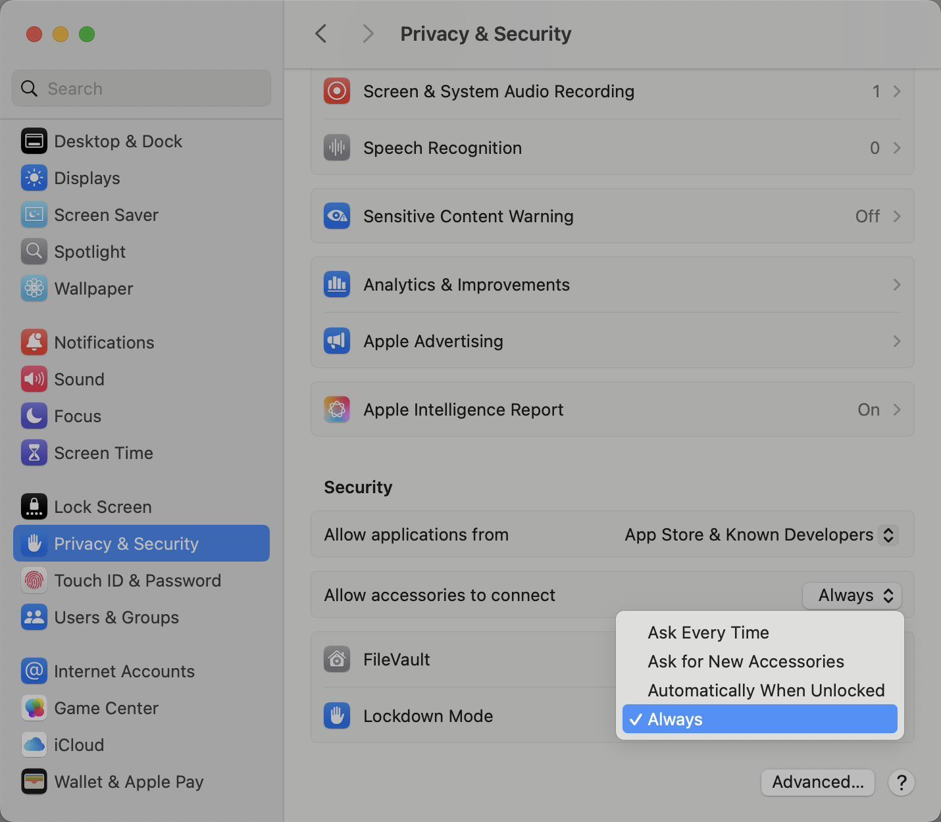Open the Game Center icon

[x=34, y=708]
